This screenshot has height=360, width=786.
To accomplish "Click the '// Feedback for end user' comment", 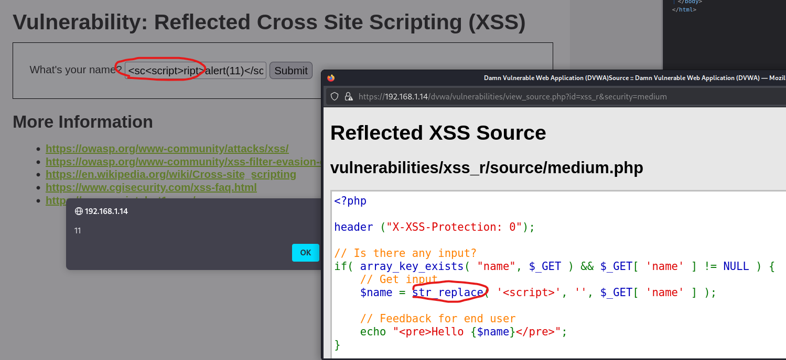I will (438, 319).
